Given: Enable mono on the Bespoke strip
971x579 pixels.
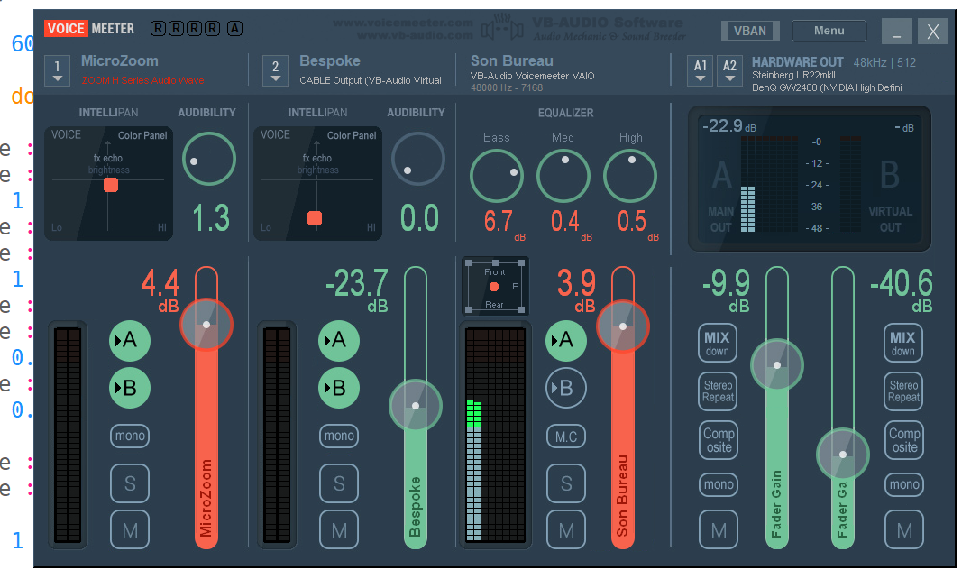Looking at the screenshot, I should click(339, 436).
